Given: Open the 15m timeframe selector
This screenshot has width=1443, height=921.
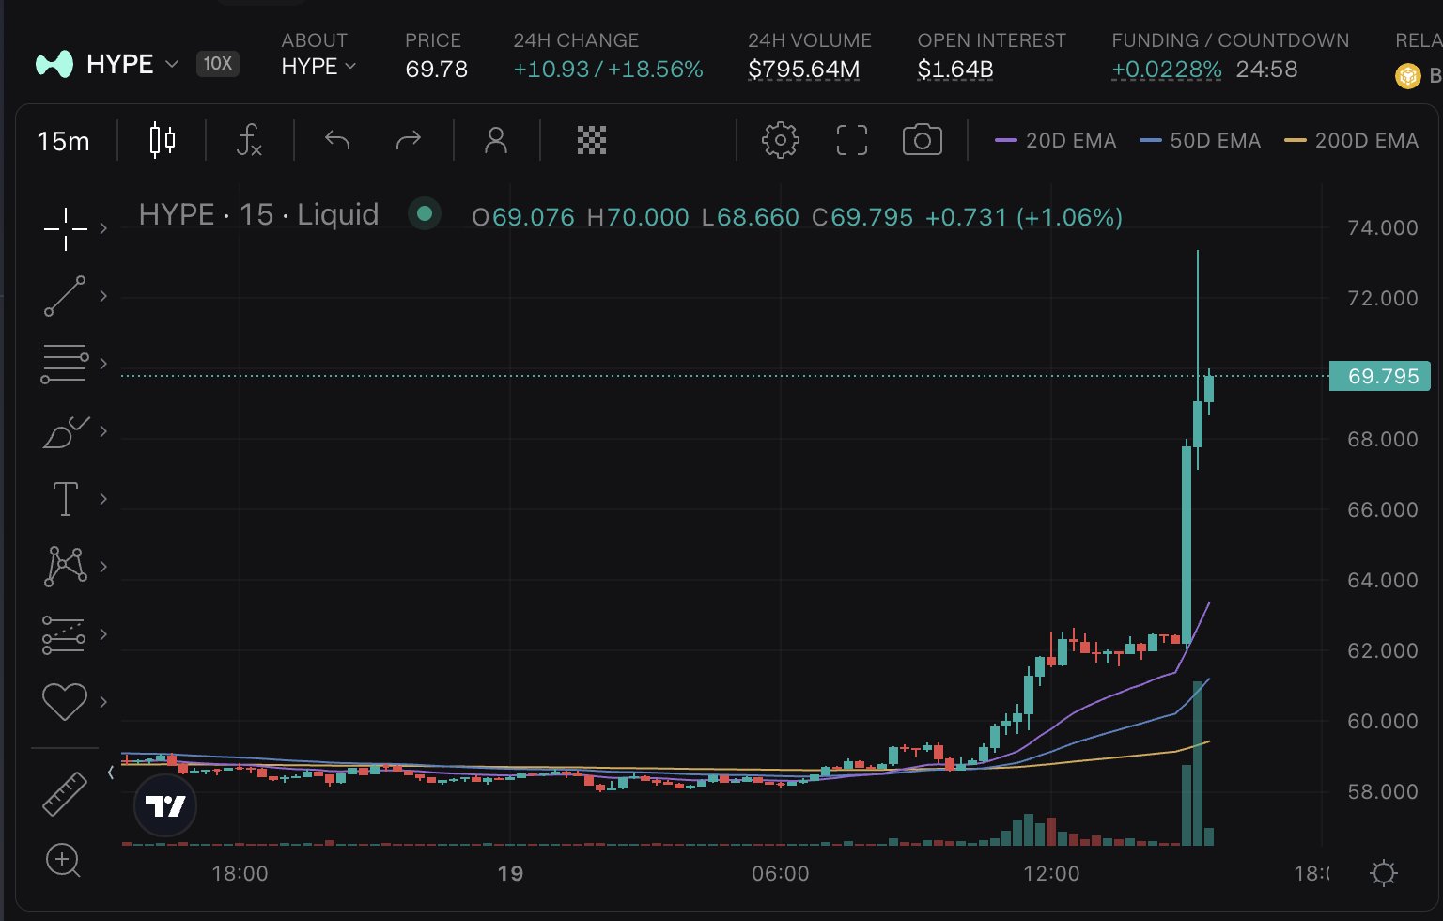Looking at the screenshot, I should pyautogui.click(x=63, y=141).
